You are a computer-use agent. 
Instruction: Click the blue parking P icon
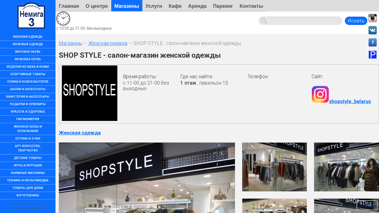[x=373, y=55]
